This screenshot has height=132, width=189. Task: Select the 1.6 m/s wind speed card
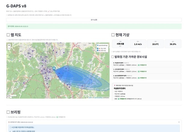(138, 44)
